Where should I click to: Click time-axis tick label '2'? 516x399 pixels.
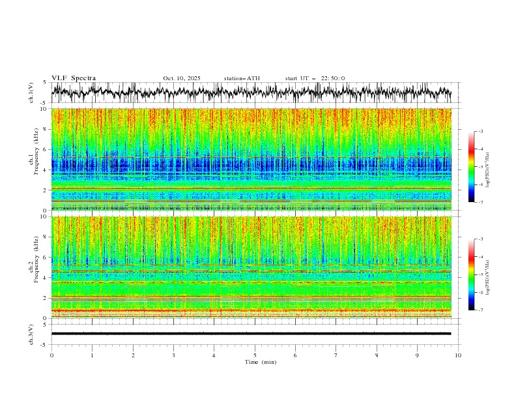pos(133,355)
